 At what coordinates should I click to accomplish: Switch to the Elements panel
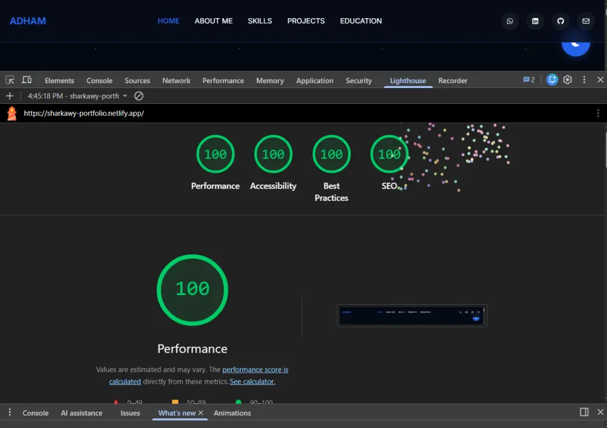(59, 81)
